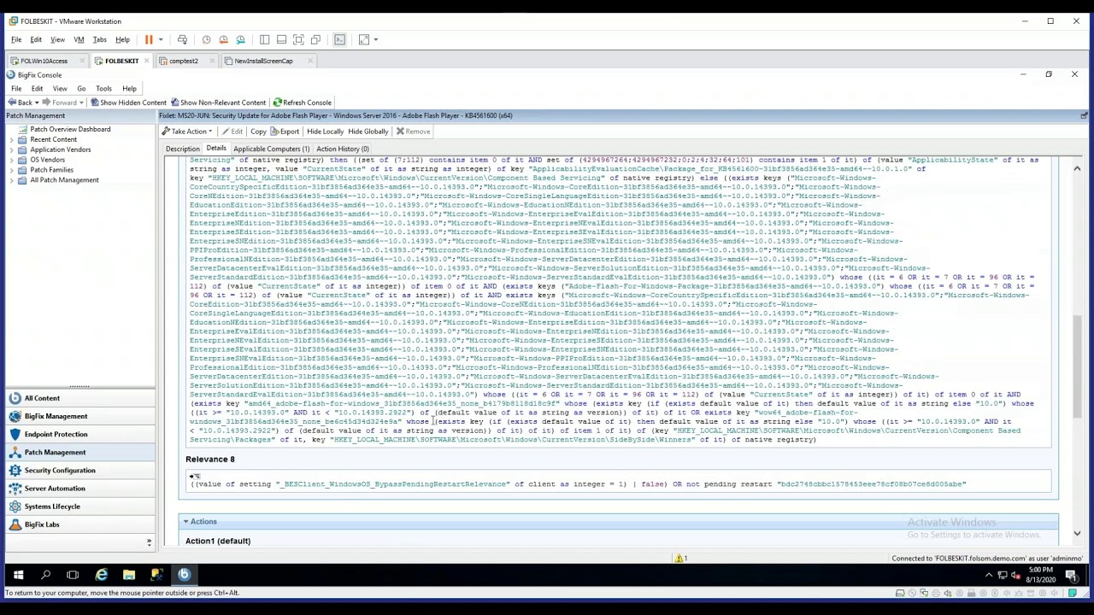Image resolution: width=1094 pixels, height=615 pixels.
Task: Open the Back history dropdown arrow
Action: 37,102
